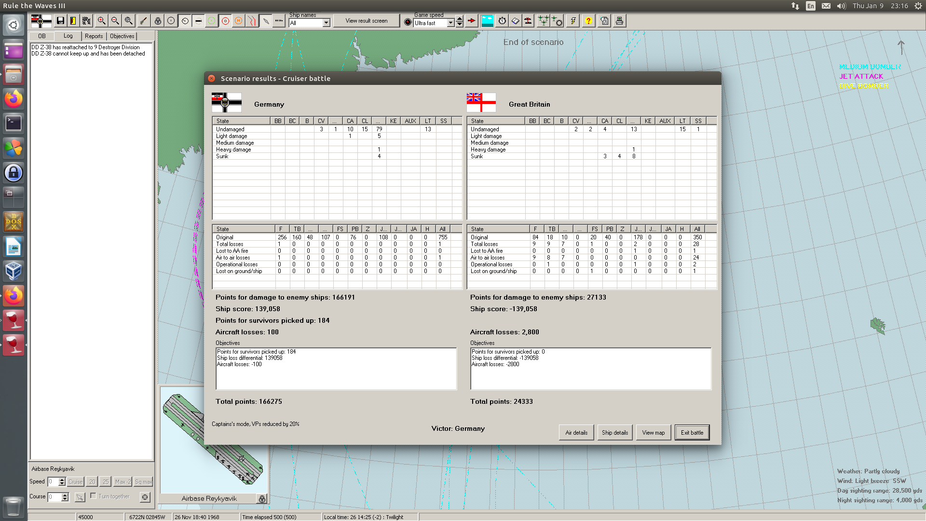Click the Speed value input field
Screen dimensions: 926x521
pos(53,481)
